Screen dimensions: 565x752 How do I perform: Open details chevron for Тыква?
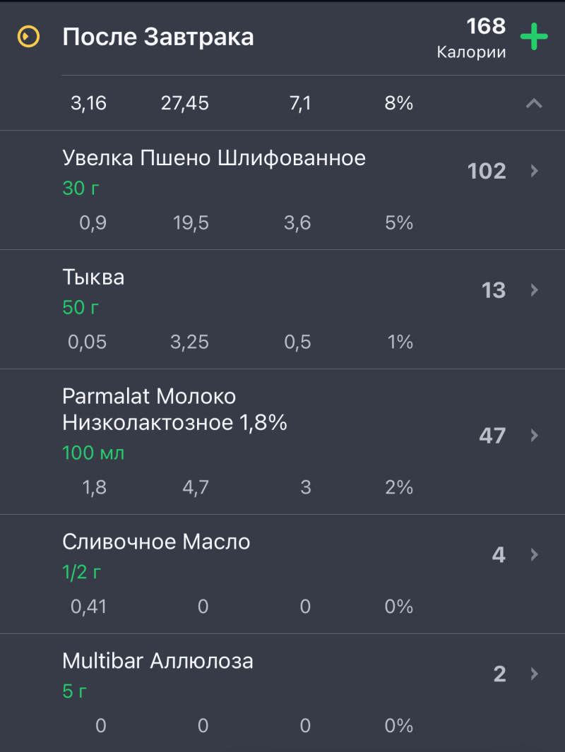535,290
